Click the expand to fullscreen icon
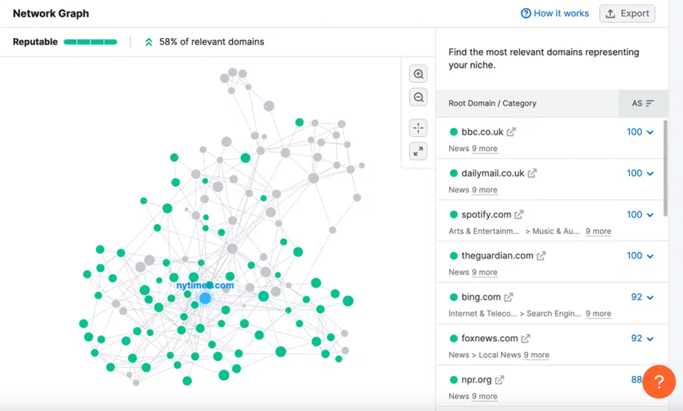The image size is (683, 411). 418,151
